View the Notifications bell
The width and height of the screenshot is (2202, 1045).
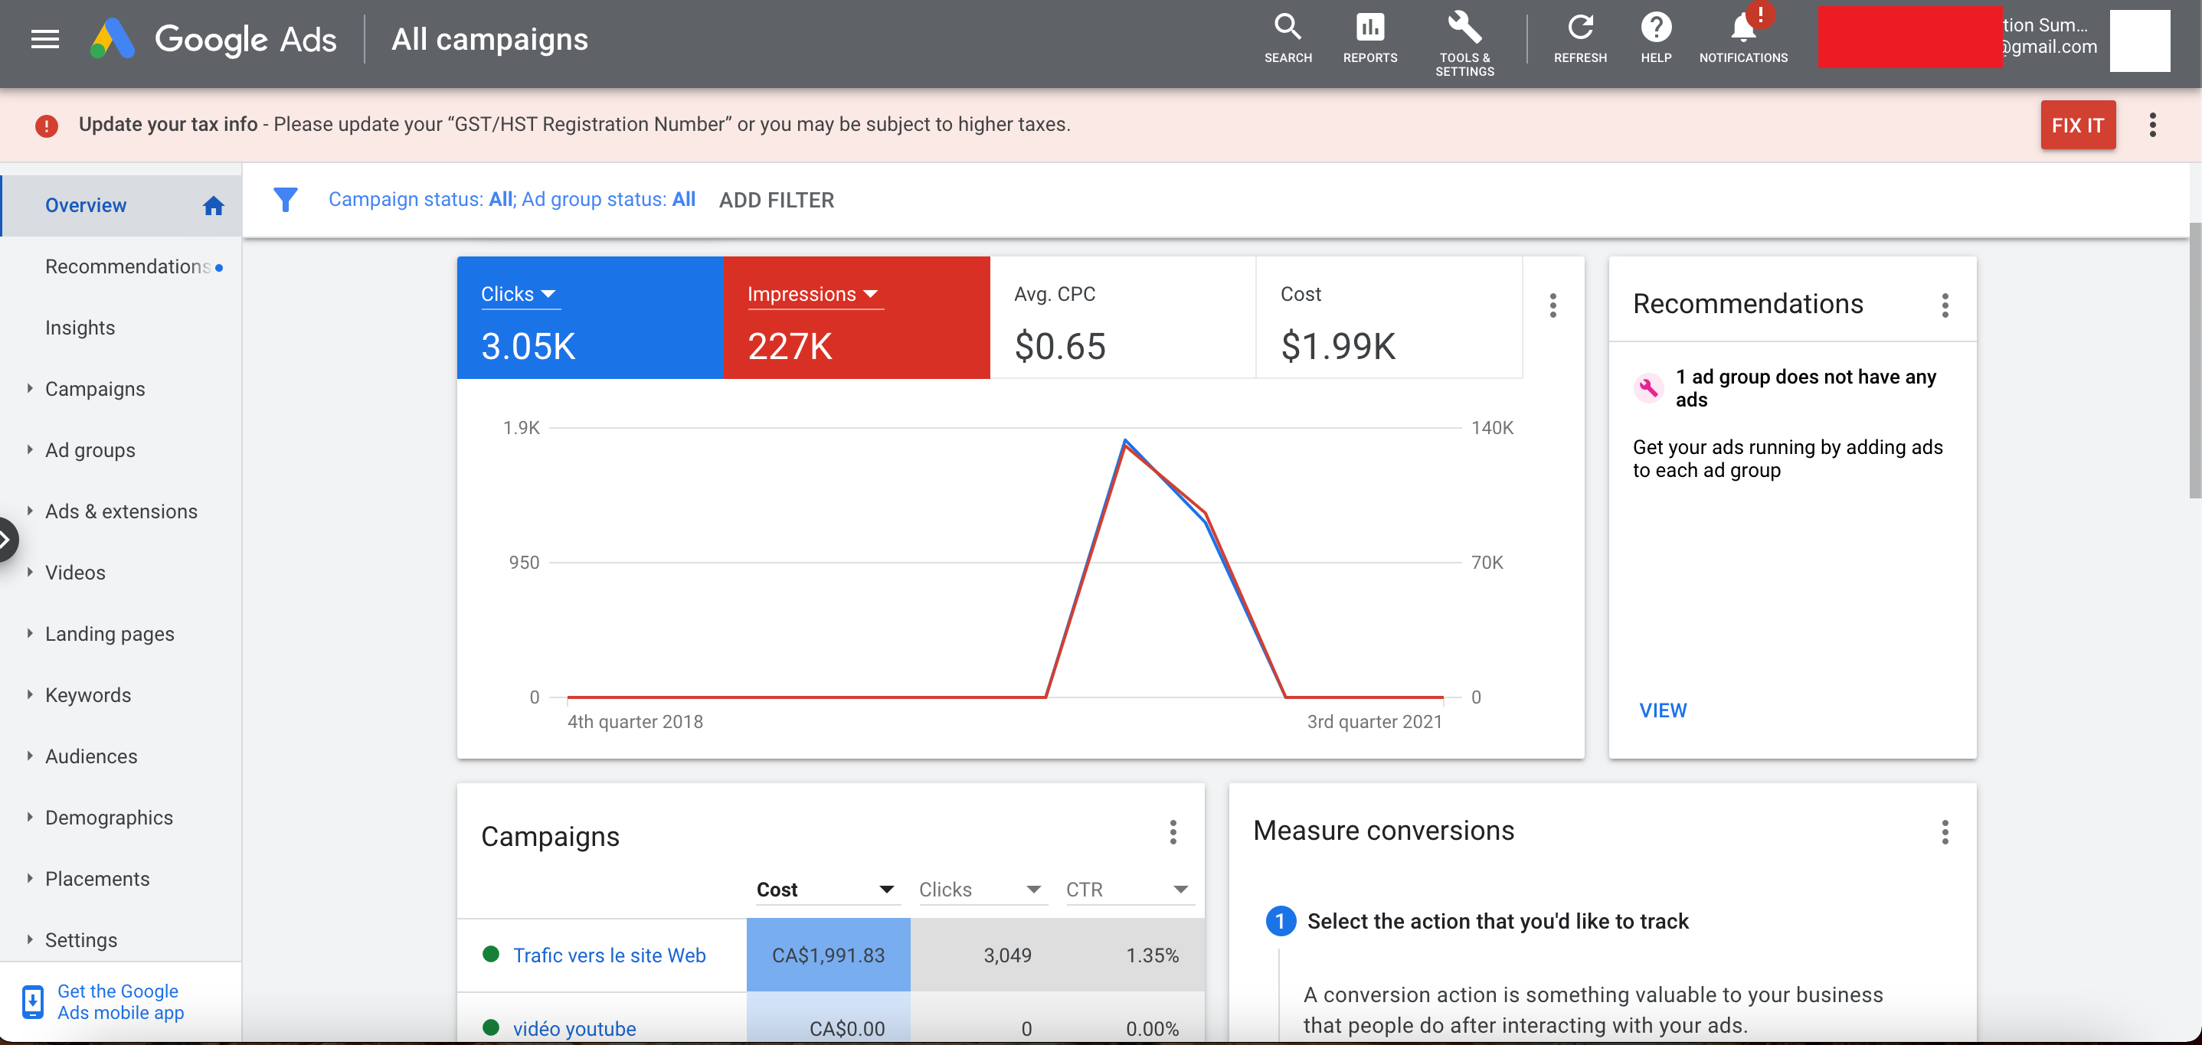1743,34
